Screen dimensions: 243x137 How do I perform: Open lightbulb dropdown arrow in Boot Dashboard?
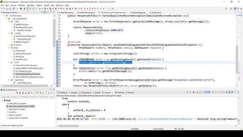click(43, 93)
